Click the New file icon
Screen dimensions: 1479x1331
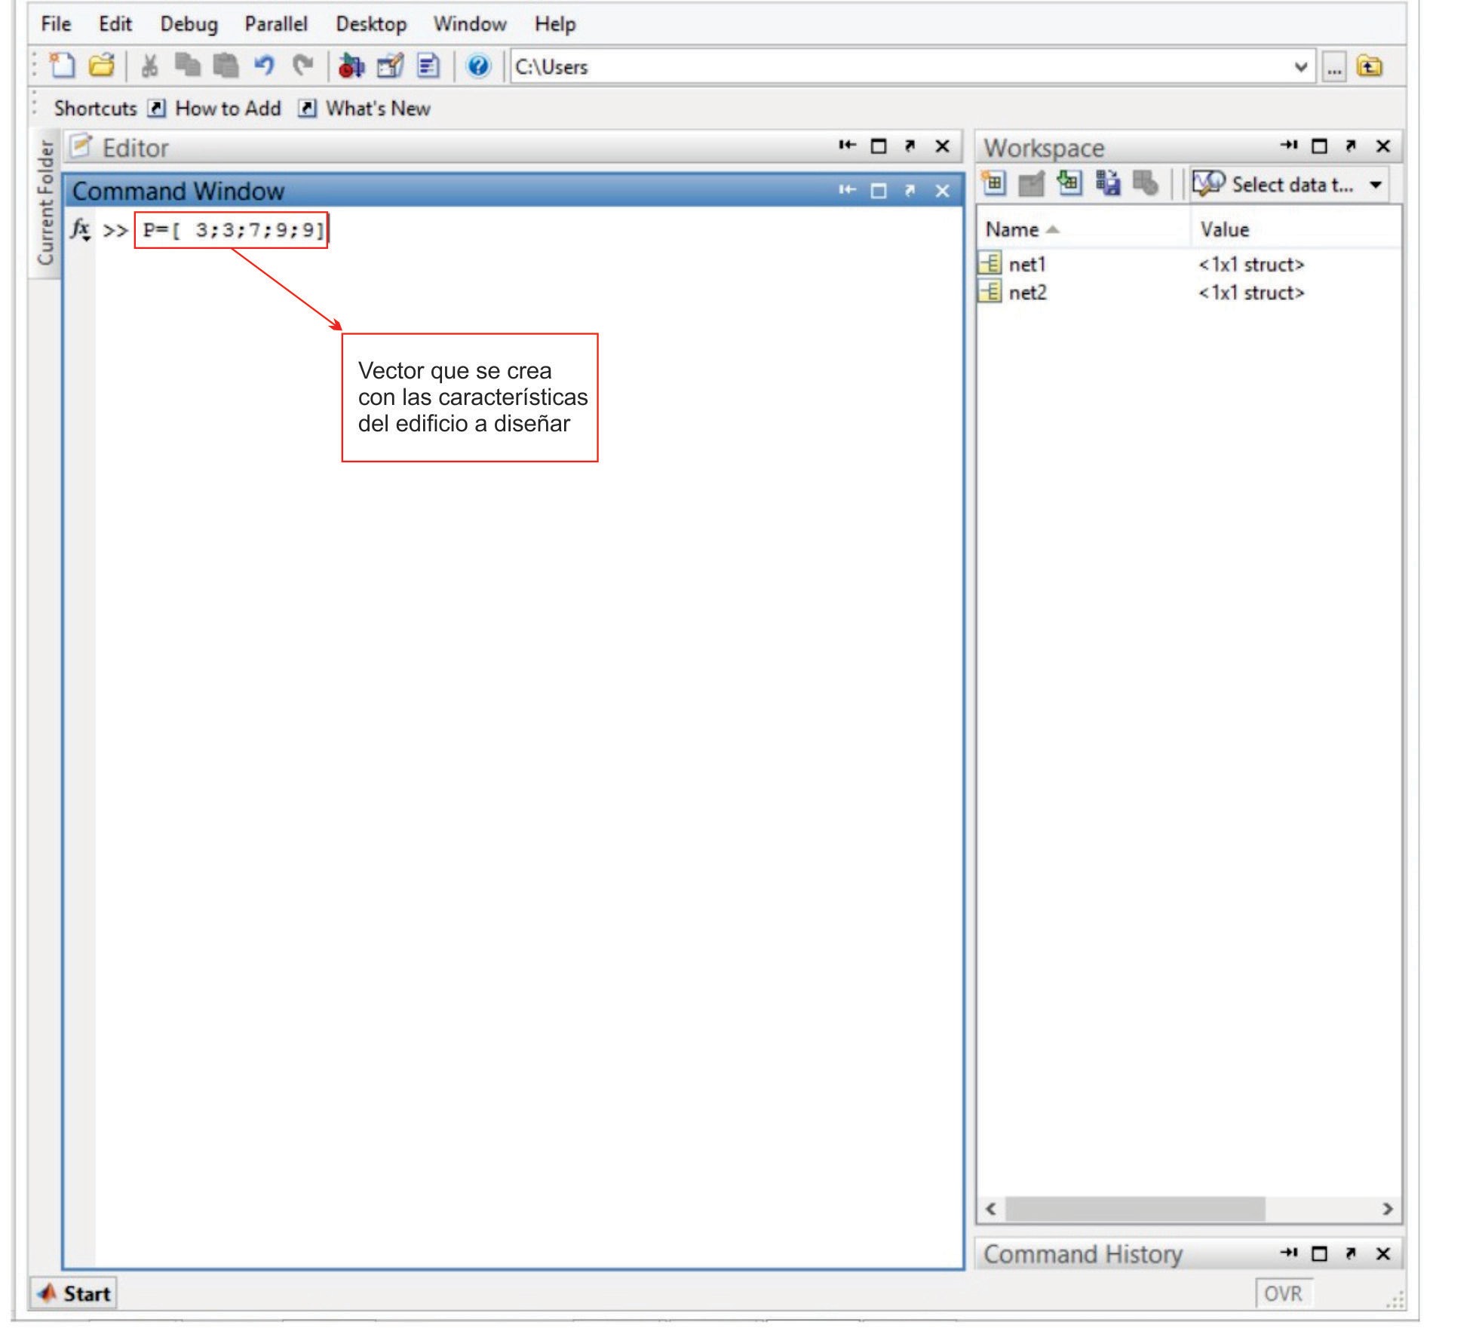click(62, 66)
